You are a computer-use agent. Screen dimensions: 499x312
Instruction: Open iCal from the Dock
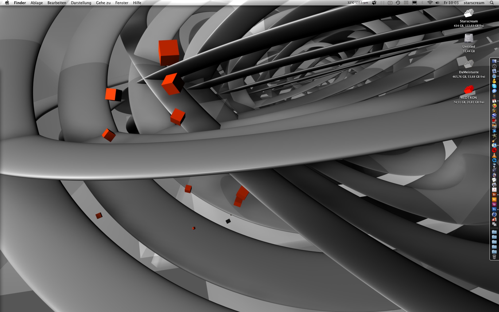[x=494, y=101]
